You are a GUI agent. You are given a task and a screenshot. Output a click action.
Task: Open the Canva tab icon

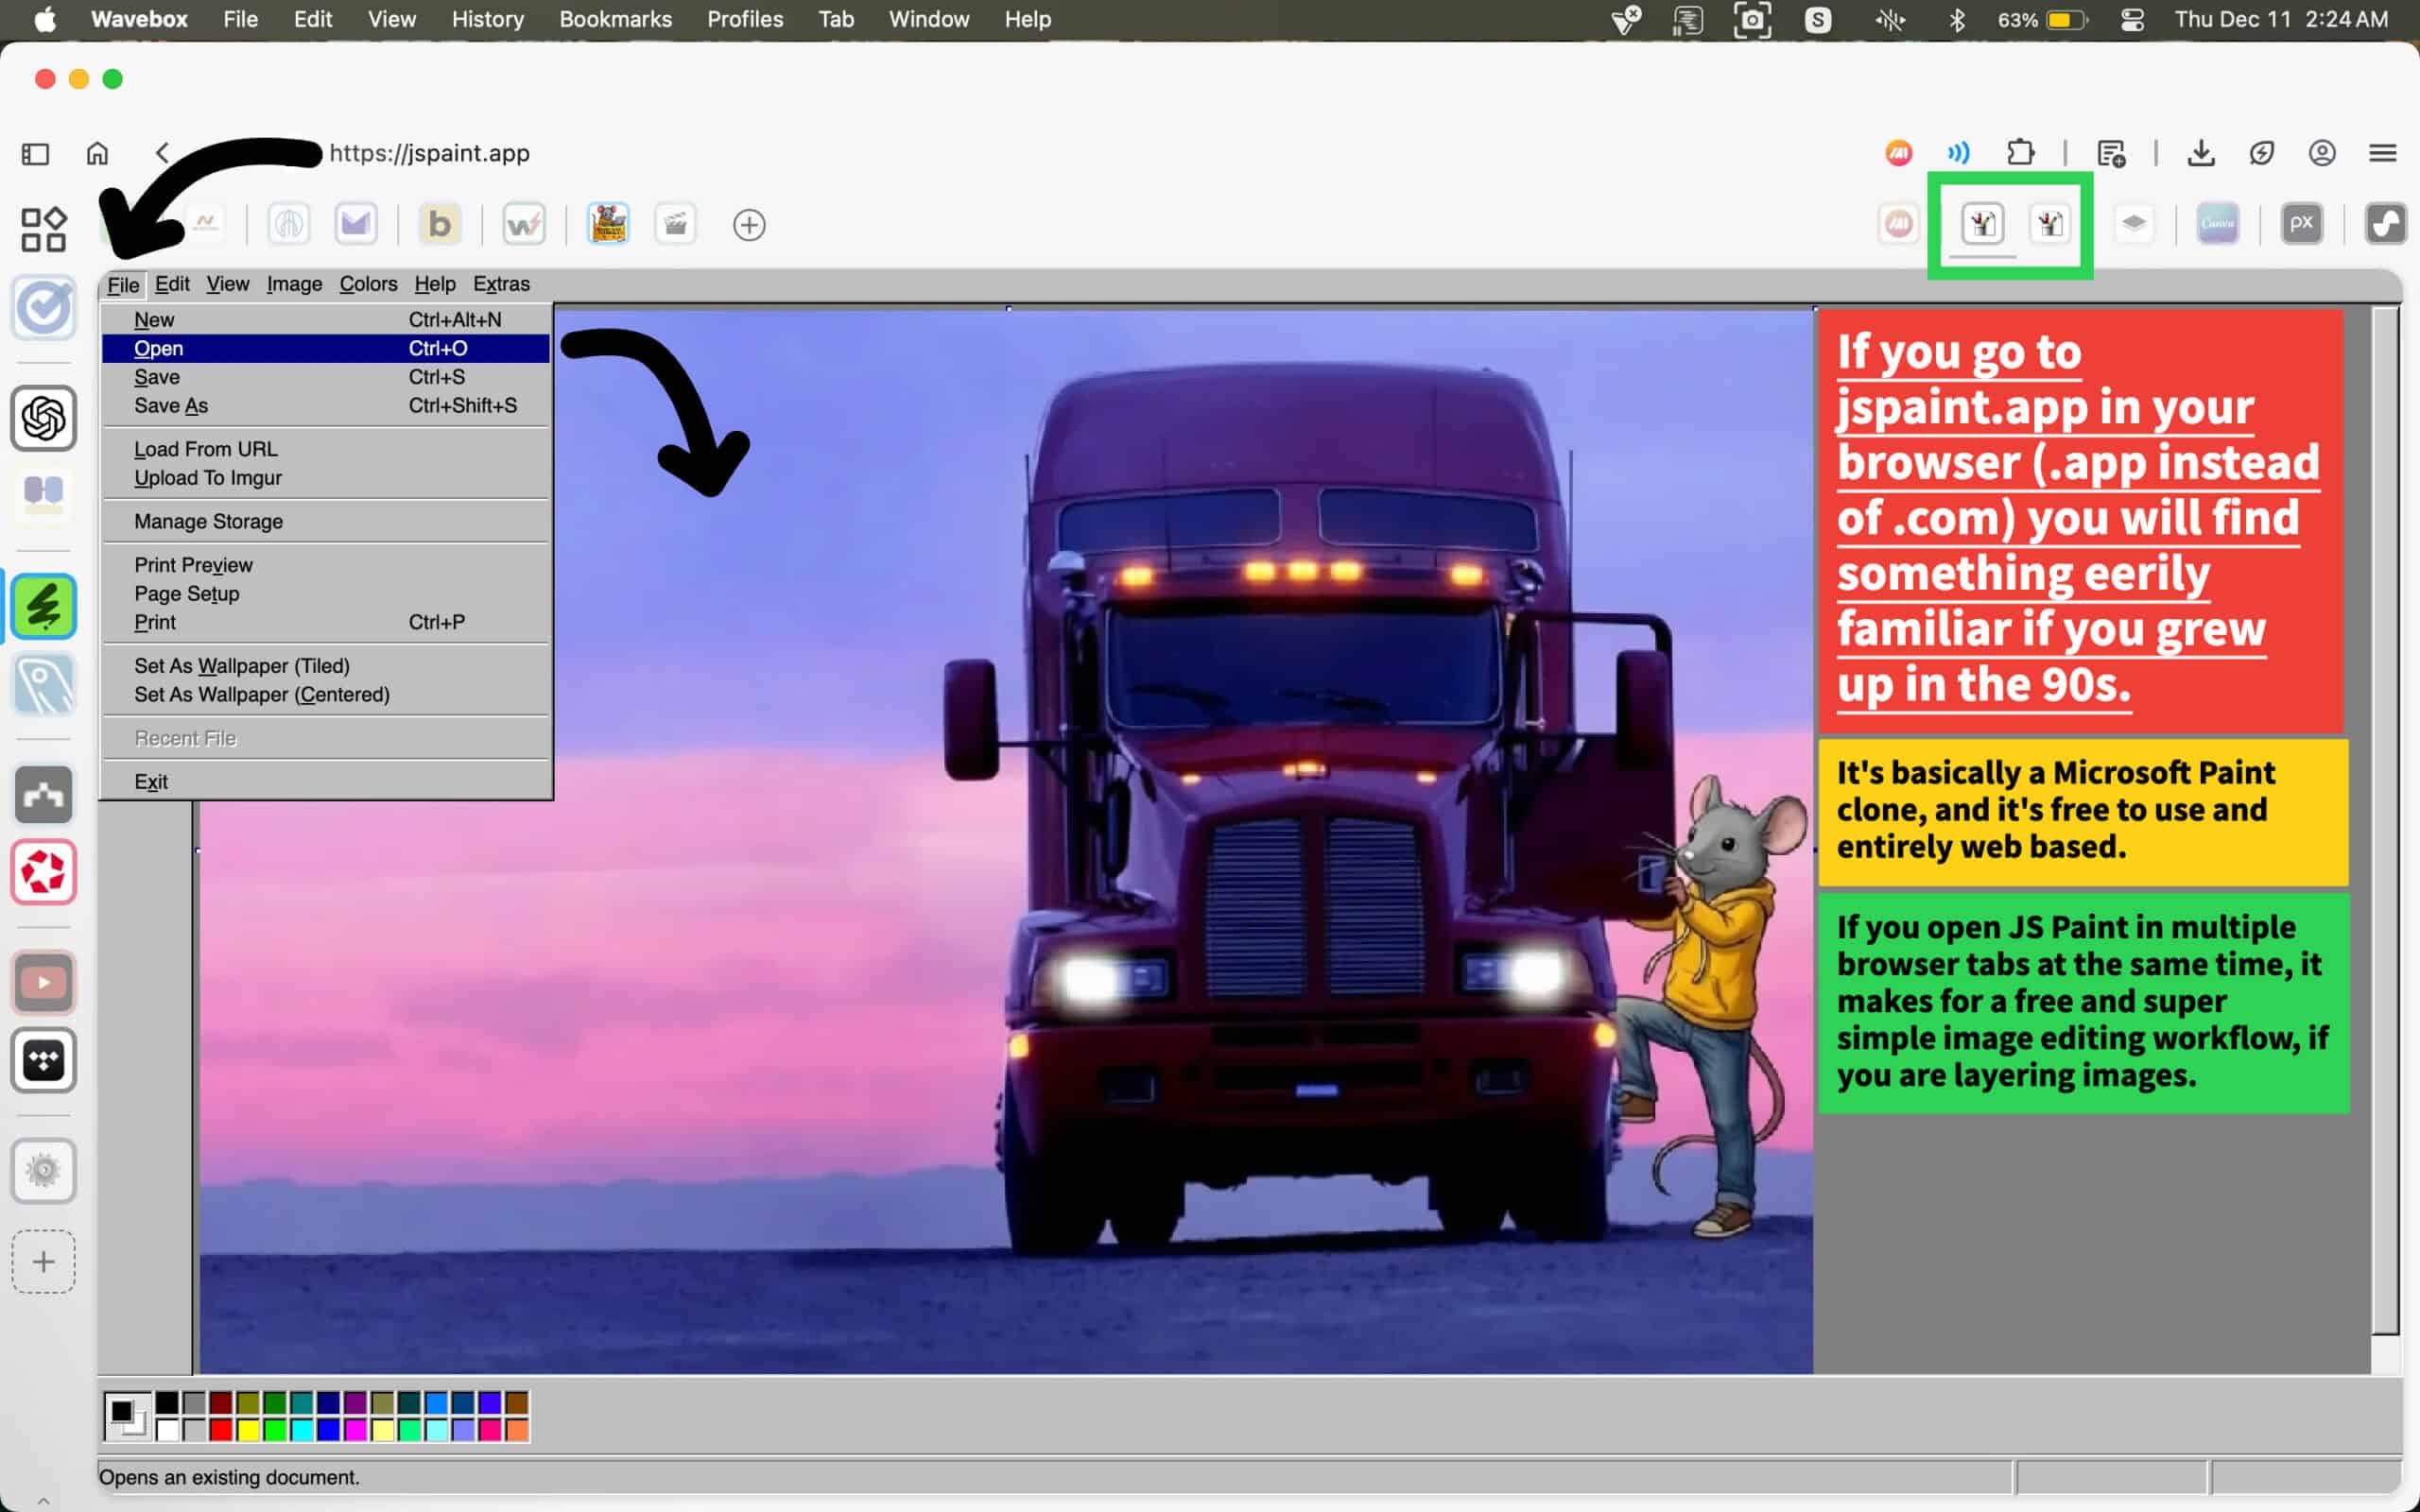coord(2217,223)
